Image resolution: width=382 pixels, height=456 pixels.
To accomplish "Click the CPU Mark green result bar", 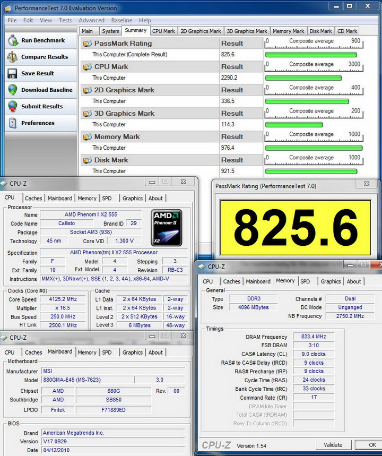I will coord(303,78).
